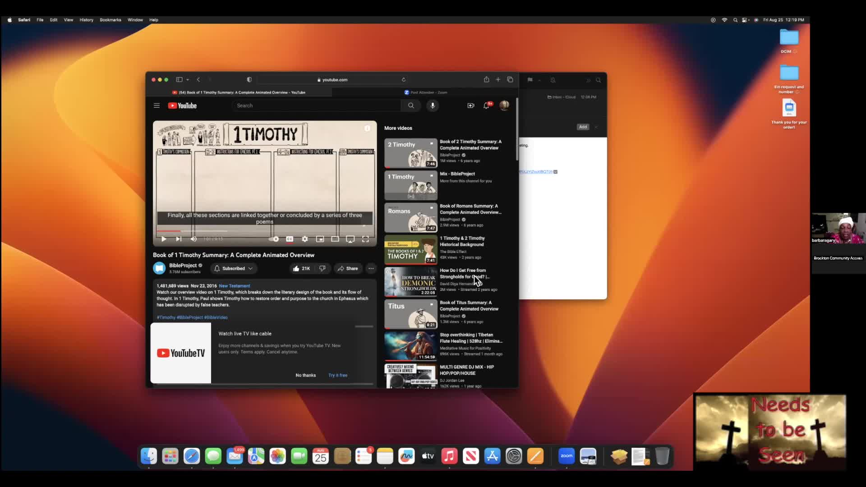
Task: Dismiss YouTube TV ad with No thanks
Action: click(x=305, y=375)
